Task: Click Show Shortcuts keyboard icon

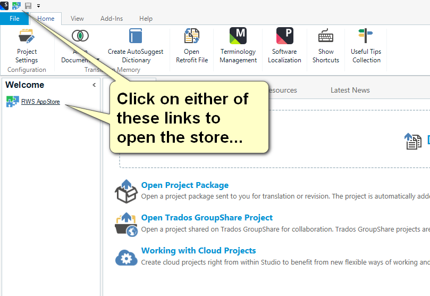Action: point(326,36)
